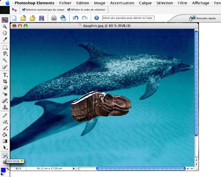Select the Move tool in the toolbox
The width and height of the screenshot is (221, 177).
(5, 20)
